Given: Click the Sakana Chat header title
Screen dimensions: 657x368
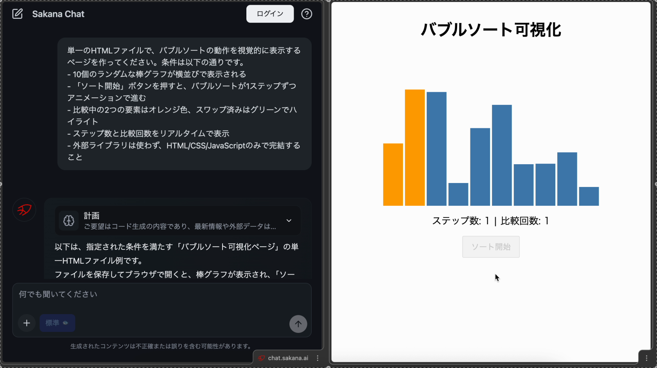Looking at the screenshot, I should (x=58, y=14).
